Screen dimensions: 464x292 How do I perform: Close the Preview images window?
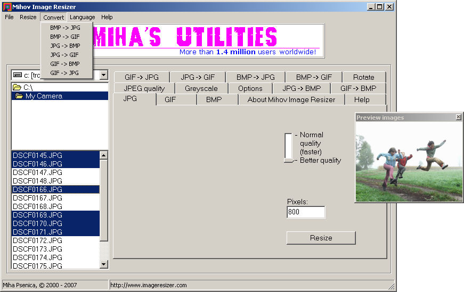[459, 118]
